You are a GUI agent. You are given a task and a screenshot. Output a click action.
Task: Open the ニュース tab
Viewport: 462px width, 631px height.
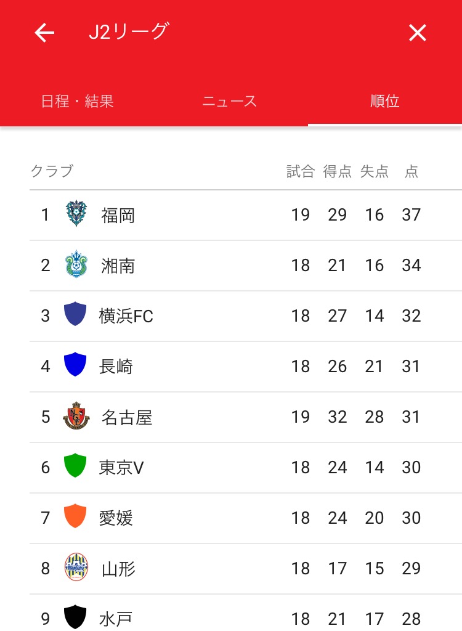click(x=230, y=102)
